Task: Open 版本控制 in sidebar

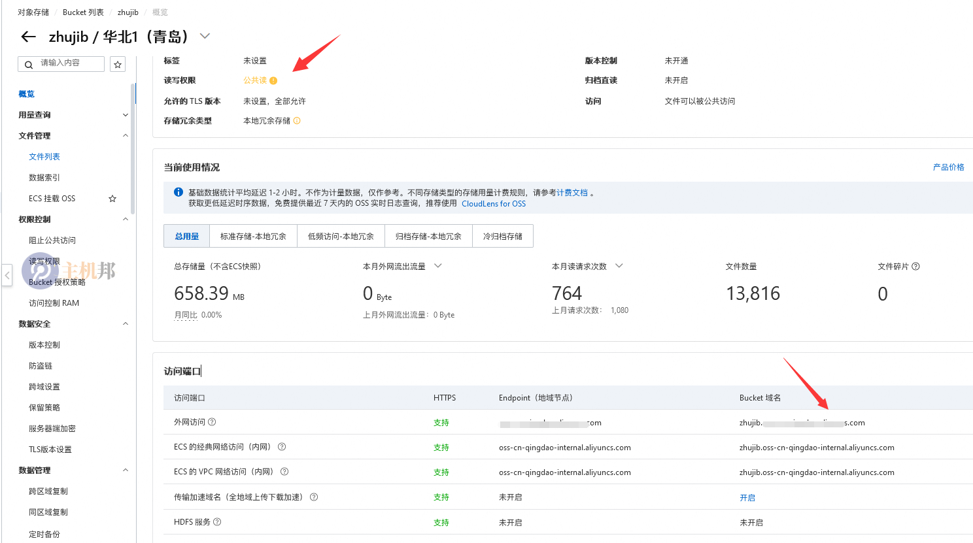Action: (x=44, y=345)
